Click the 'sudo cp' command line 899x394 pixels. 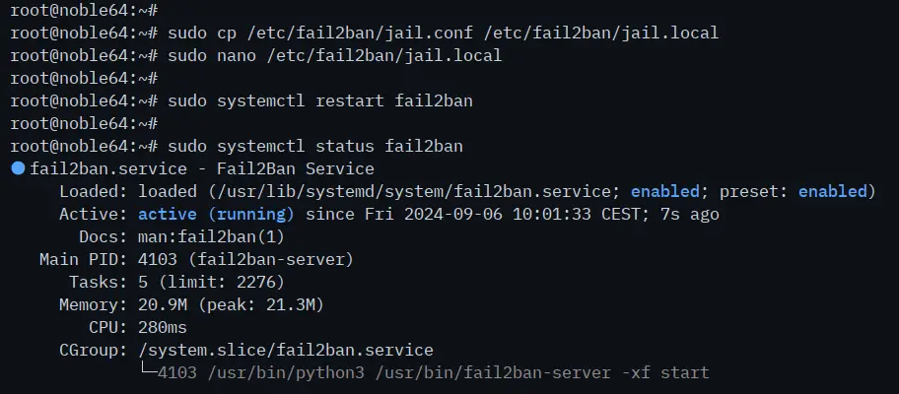click(444, 33)
